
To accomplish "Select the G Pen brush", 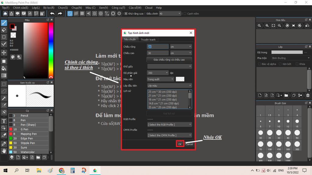I will 29,129.
